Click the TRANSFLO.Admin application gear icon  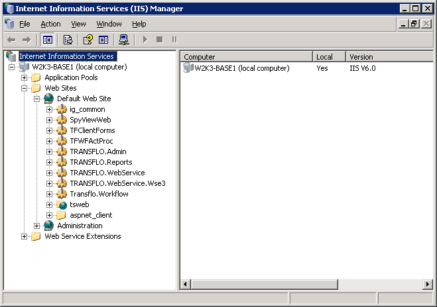[x=62, y=152]
